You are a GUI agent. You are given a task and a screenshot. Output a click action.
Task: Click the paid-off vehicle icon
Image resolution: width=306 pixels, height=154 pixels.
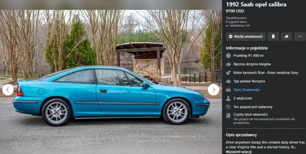pyautogui.click(x=228, y=107)
